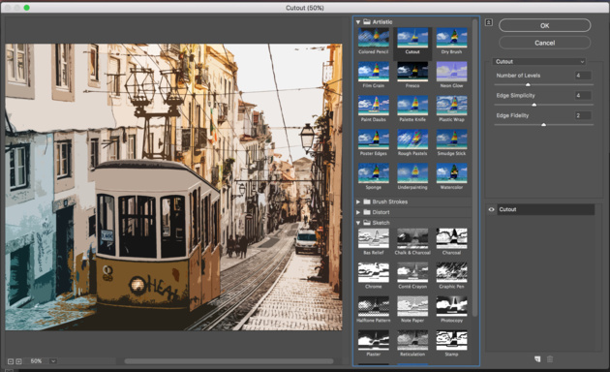Collapse the Artistic filter folder
This screenshot has height=372, width=610.
coord(358,22)
